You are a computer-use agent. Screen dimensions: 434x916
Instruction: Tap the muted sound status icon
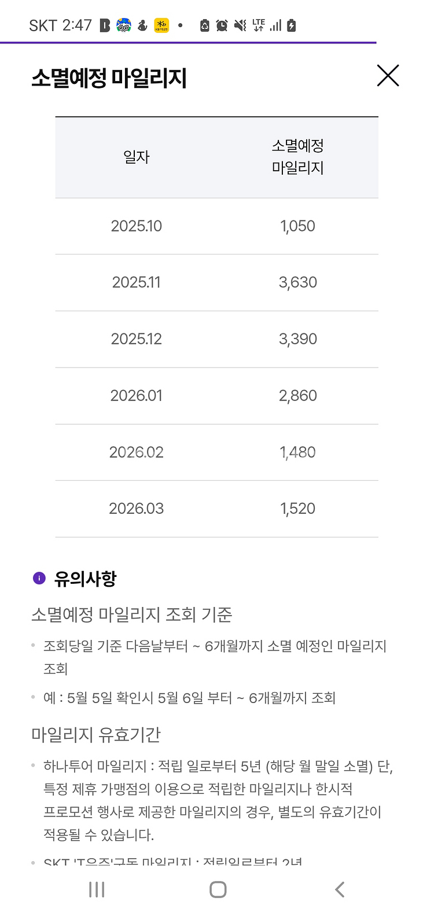(x=240, y=25)
